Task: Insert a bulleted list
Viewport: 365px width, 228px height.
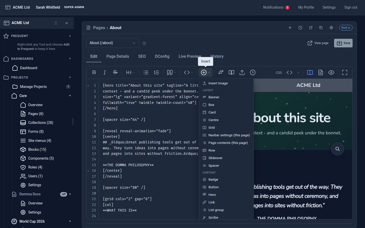Action: pos(146,72)
